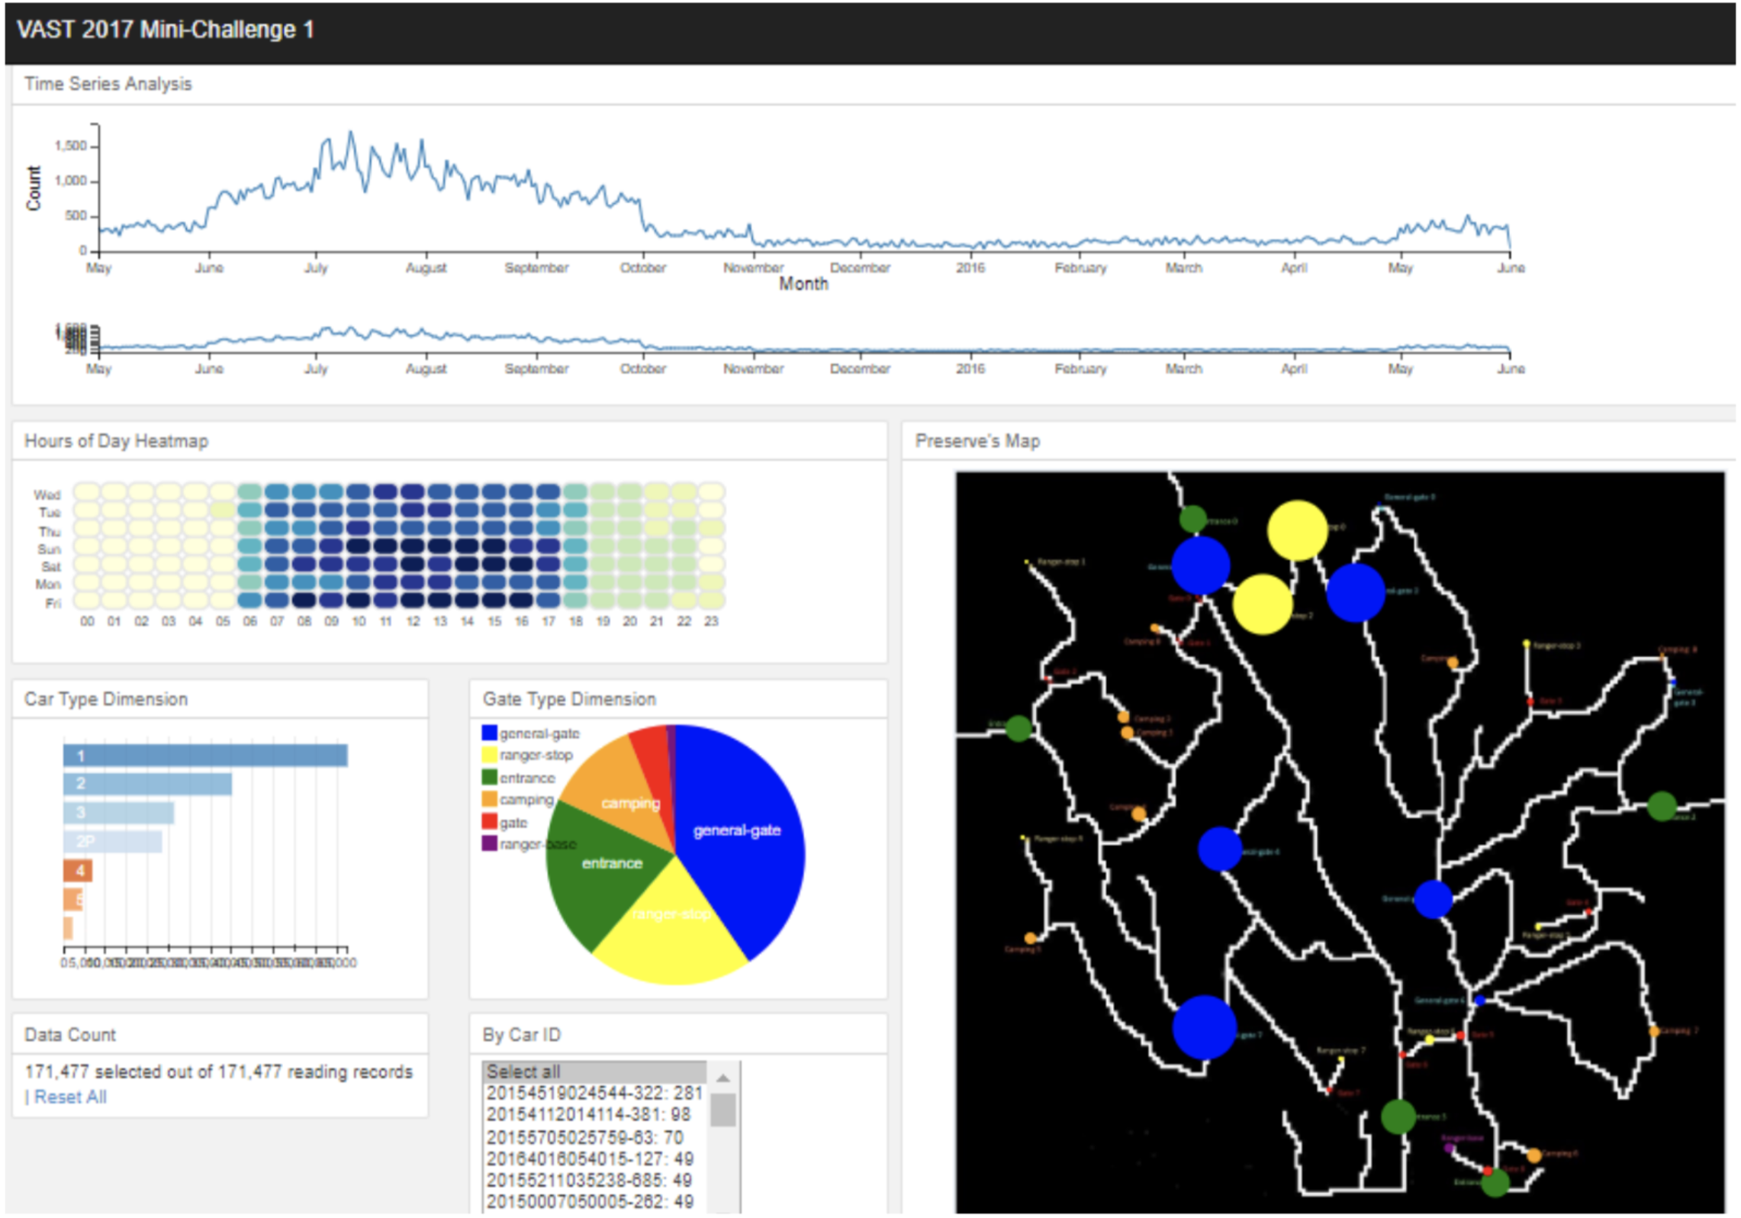
Task: Select car ID 20150007050005-262 row
Action: (x=594, y=1202)
